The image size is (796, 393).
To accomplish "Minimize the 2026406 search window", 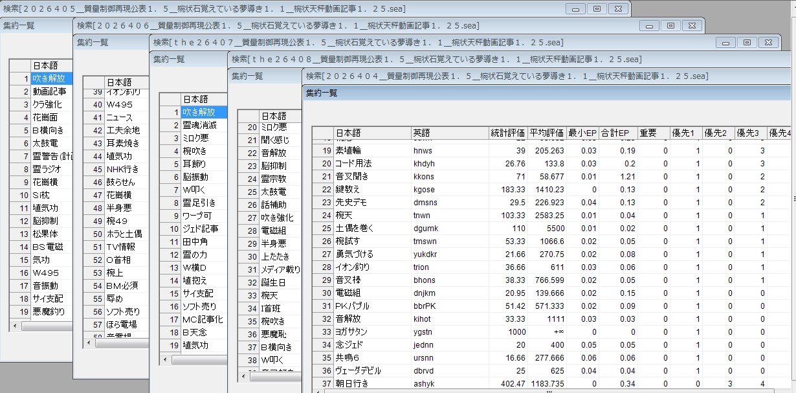I will [649, 25].
